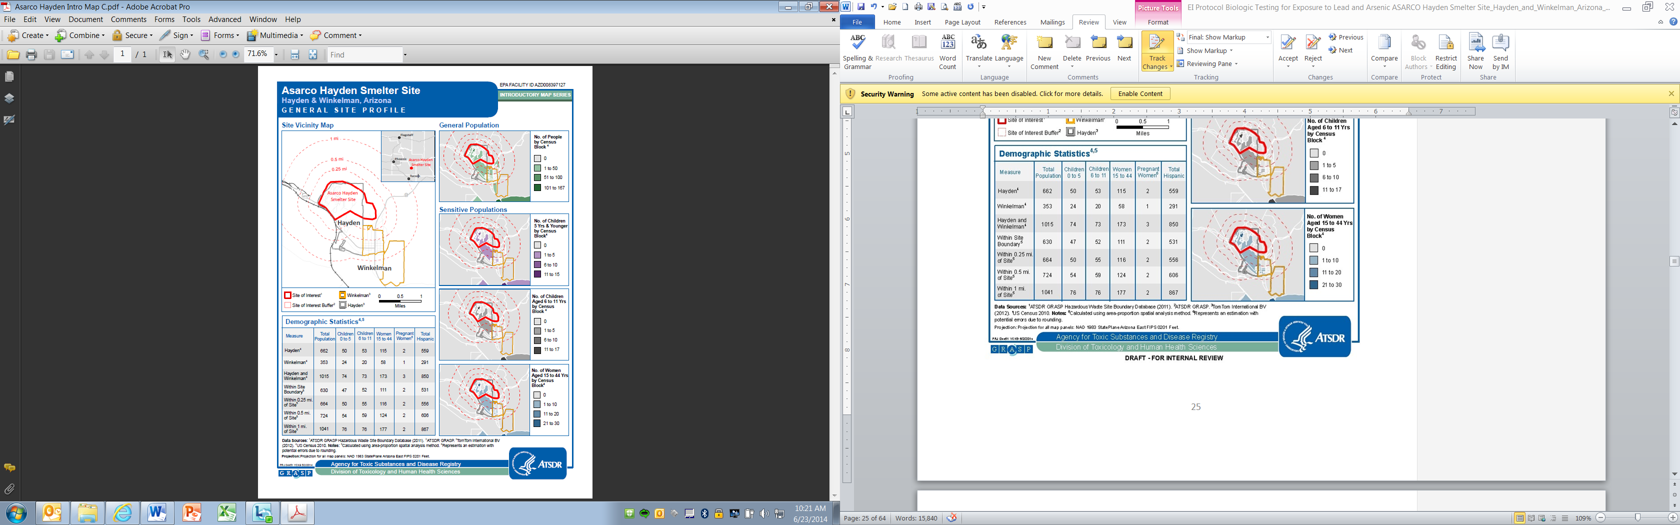Switch Word to Print Layout view
Viewport: 1680px width, 525px height.
pyautogui.click(x=1519, y=518)
